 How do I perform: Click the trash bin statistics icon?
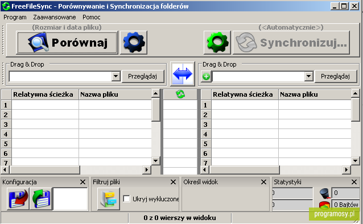324,193
